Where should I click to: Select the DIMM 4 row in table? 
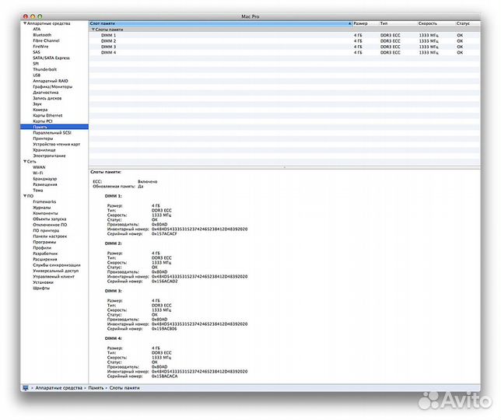click(x=285, y=52)
